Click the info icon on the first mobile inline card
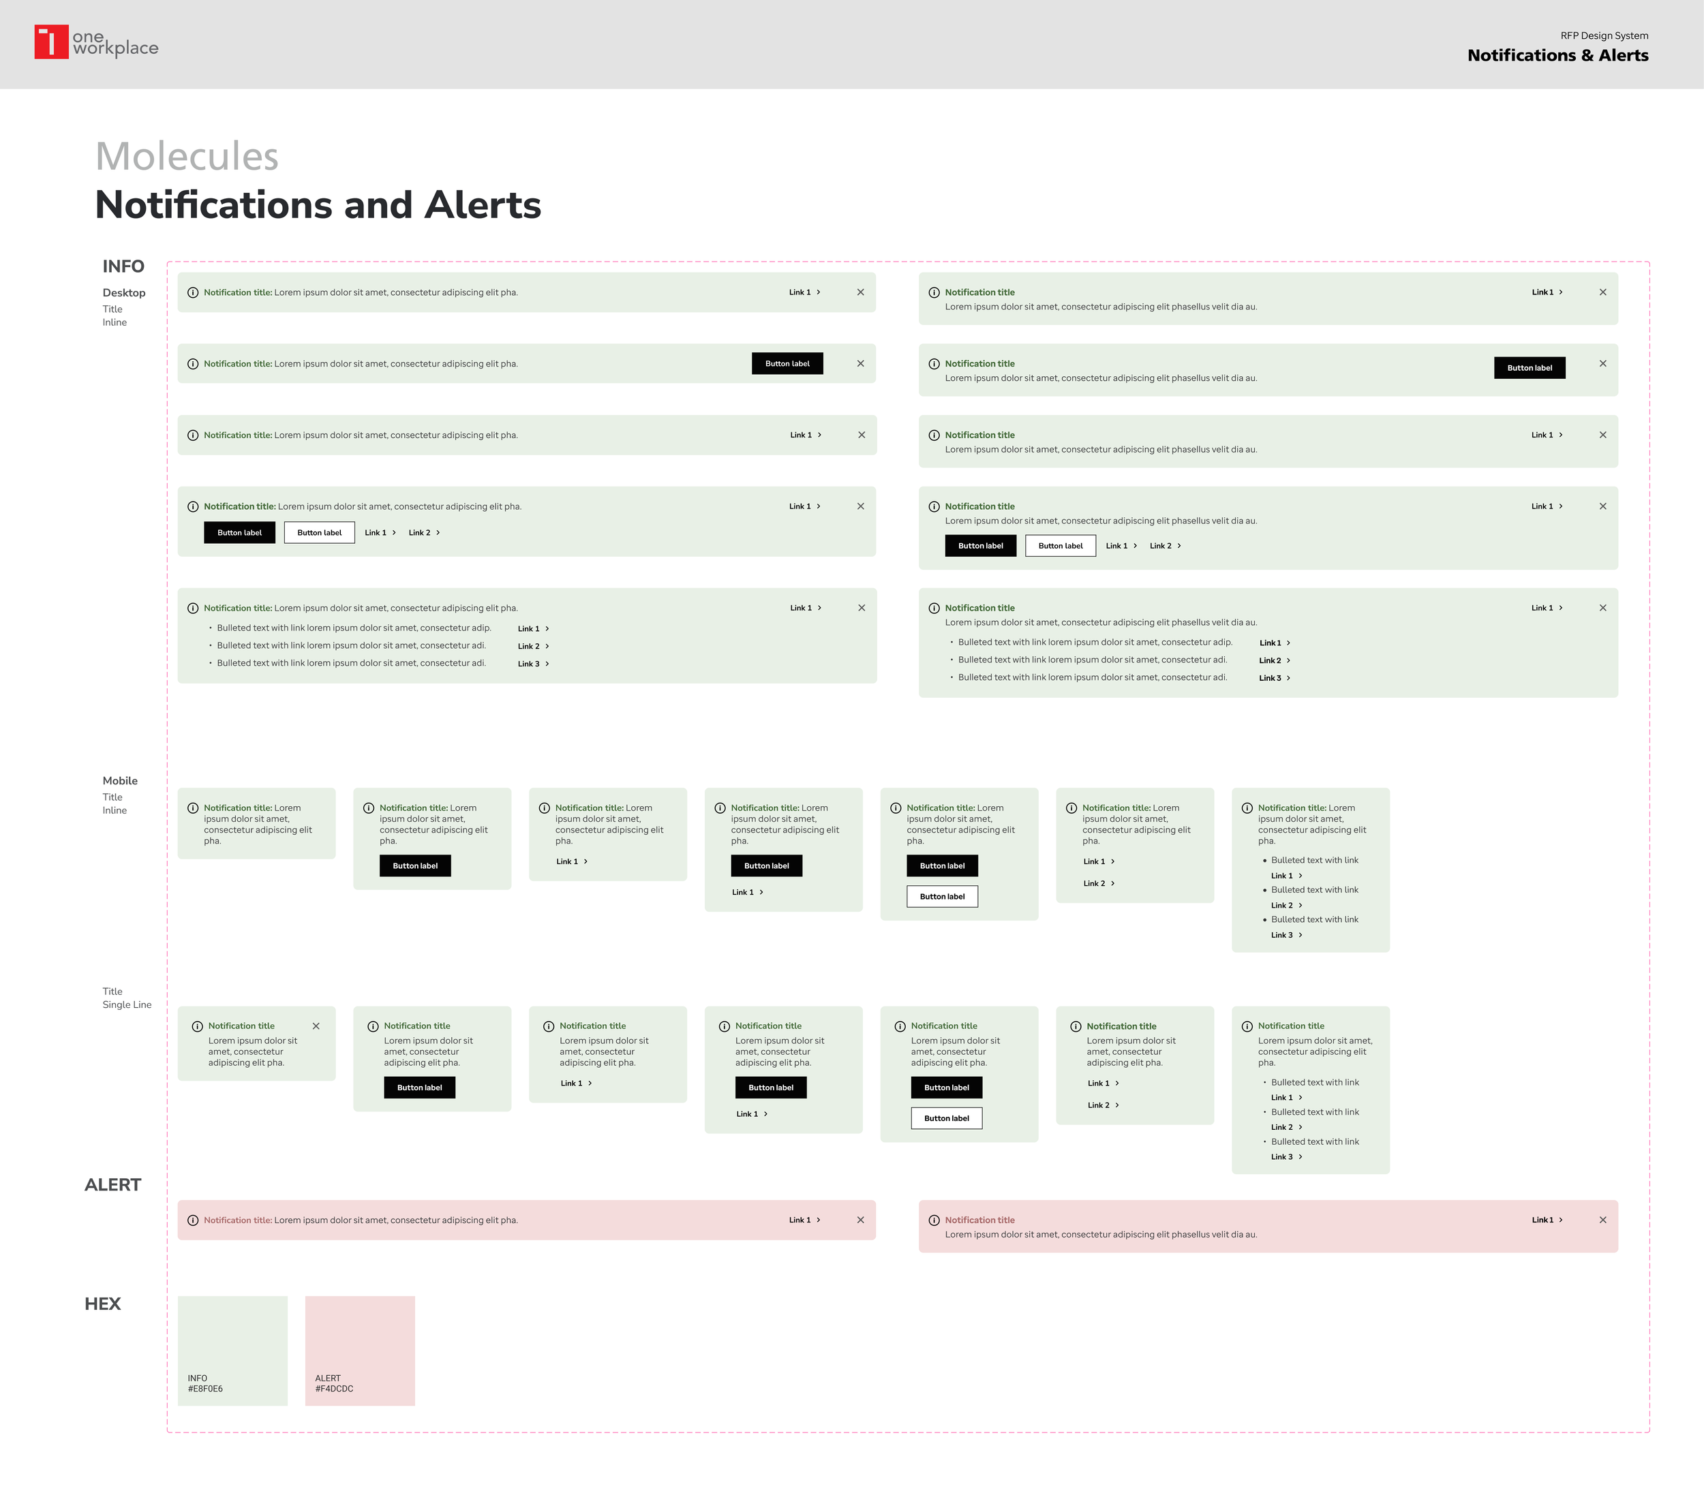This screenshot has width=1704, height=1491. [193, 808]
